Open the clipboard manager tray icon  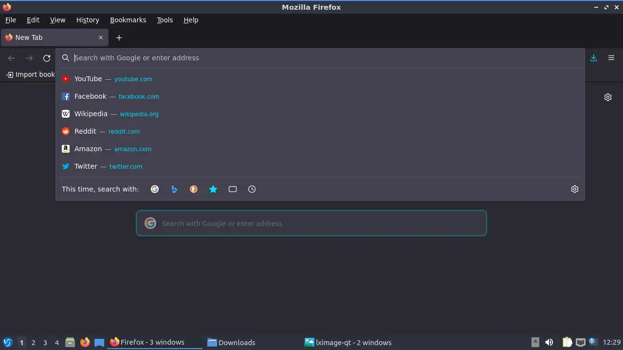tap(568, 342)
